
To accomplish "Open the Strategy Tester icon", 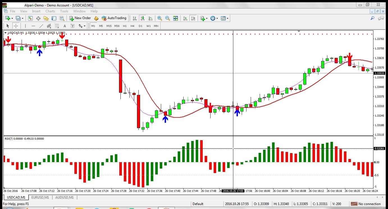I will point(62,18).
